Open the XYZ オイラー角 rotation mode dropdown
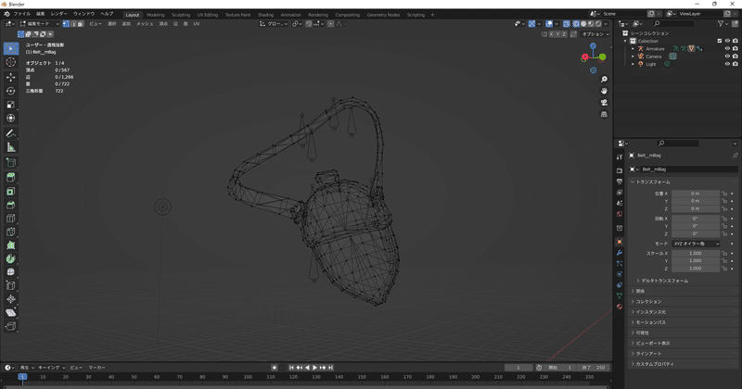 point(695,243)
